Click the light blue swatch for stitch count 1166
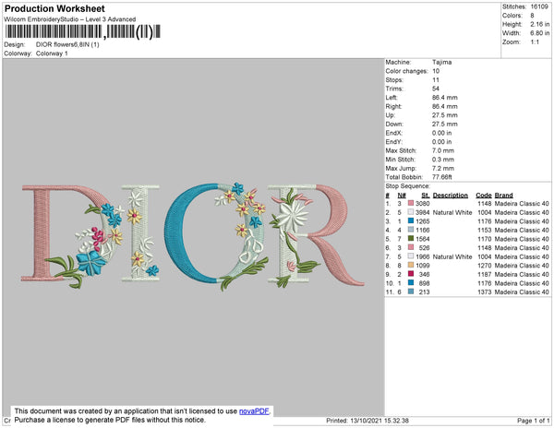 [x=411, y=230]
